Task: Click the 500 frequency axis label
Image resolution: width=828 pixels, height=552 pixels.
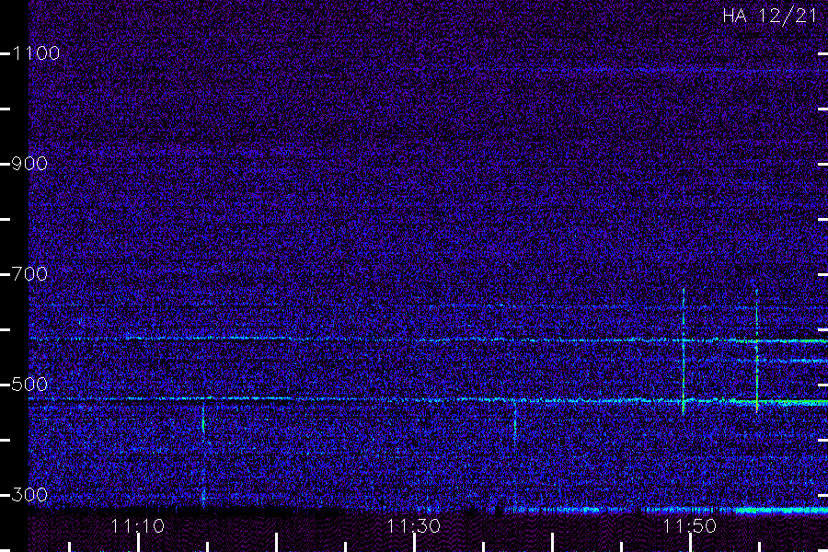Action: (x=29, y=385)
